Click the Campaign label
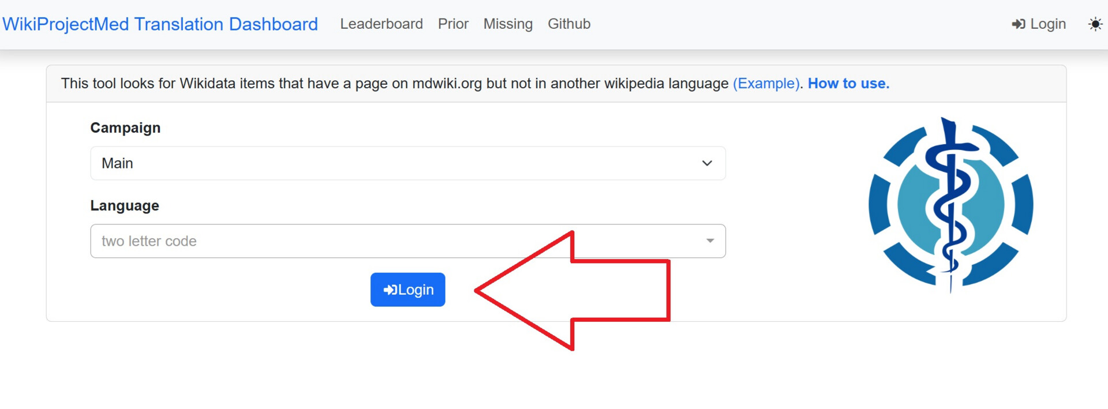Screen dimensions: 1108x409 tap(125, 128)
